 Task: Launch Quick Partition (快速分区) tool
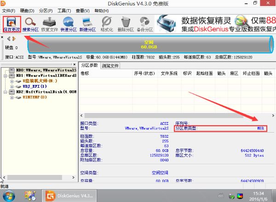pyautogui.click(x=69, y=24)
